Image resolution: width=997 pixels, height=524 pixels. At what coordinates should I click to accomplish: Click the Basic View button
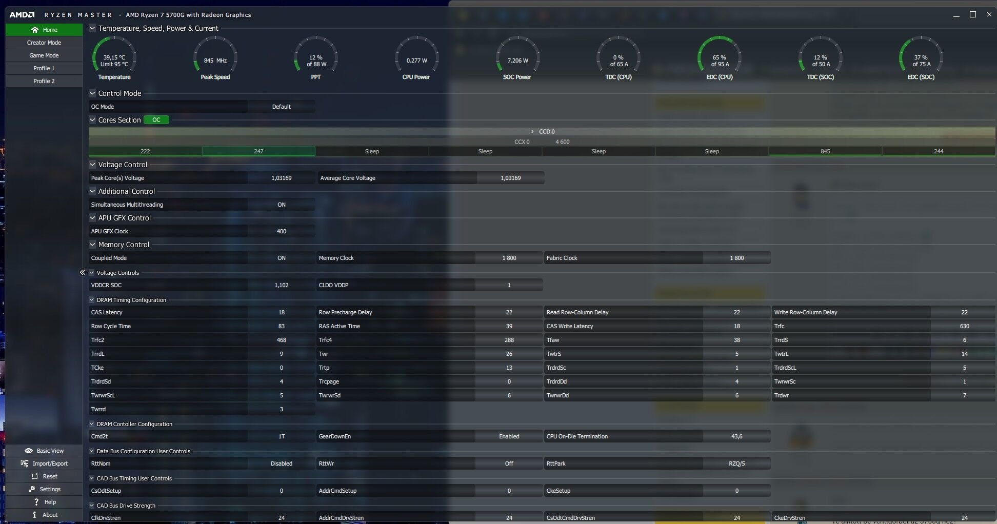click(x=44, y=451)
